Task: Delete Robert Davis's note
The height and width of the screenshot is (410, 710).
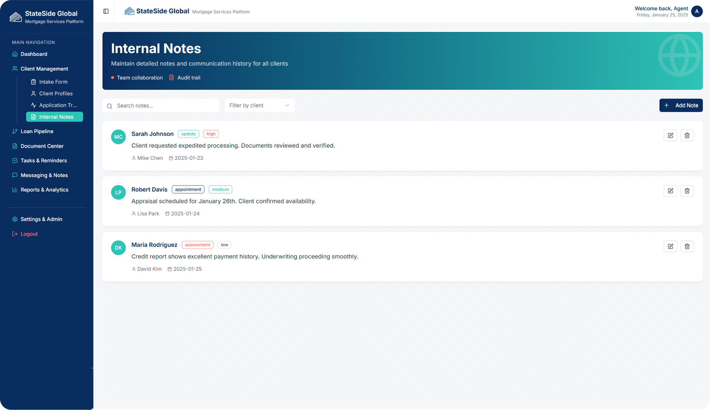Action: pyautogui.click(x=687, y=191)
